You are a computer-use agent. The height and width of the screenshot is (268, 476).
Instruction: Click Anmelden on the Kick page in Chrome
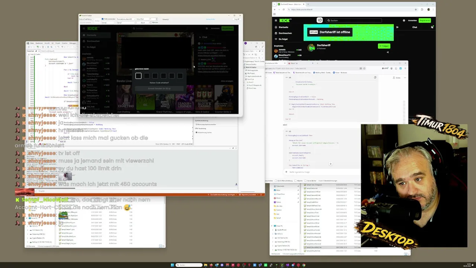click(x=412, y=20)
